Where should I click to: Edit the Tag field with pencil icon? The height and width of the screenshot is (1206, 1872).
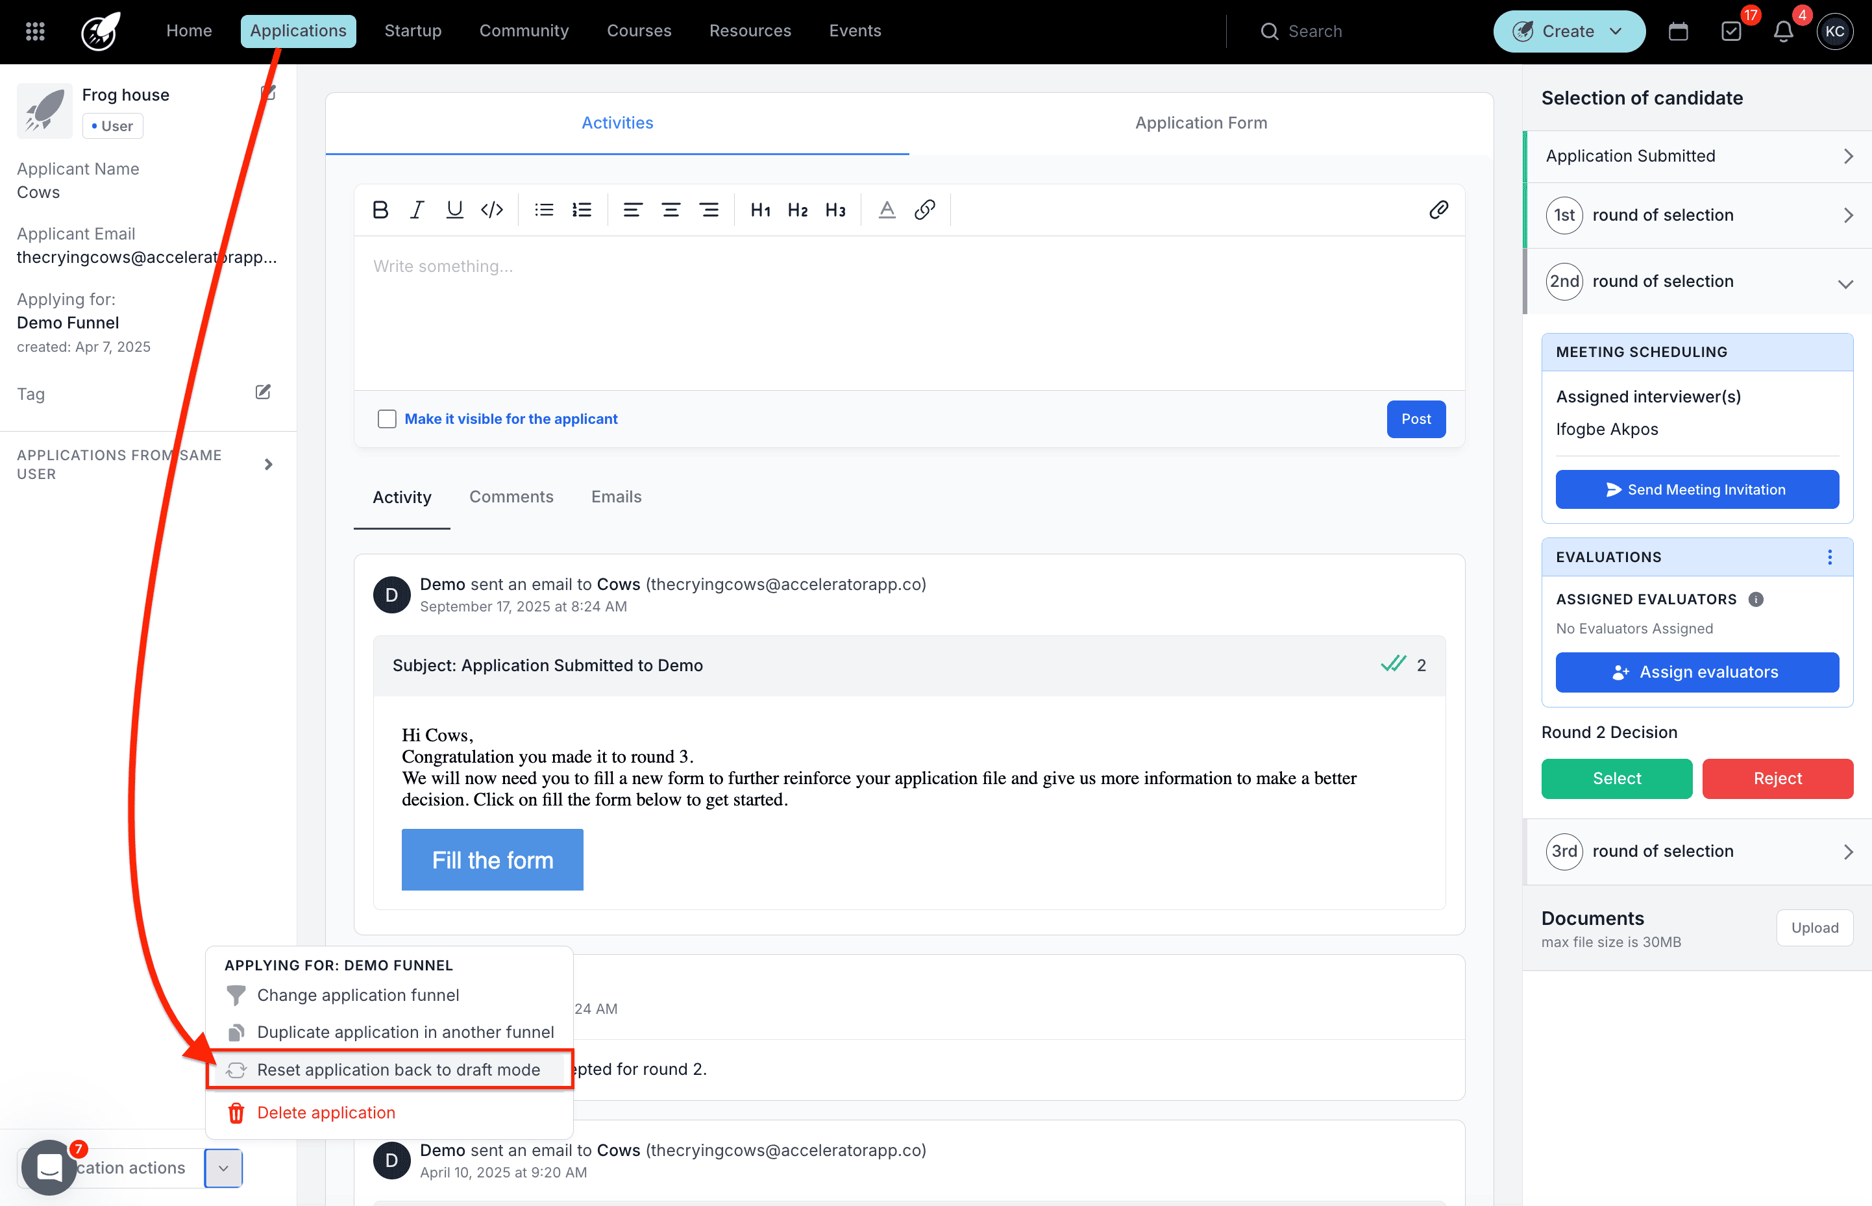263,392
